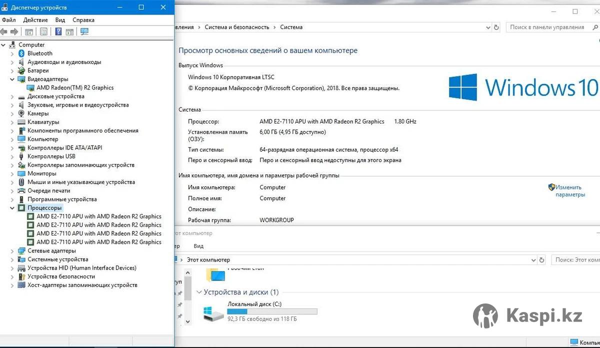600x348 pixels.
Task: Toggle the action pane toolbar icon
Action: [x=69, y=31]
